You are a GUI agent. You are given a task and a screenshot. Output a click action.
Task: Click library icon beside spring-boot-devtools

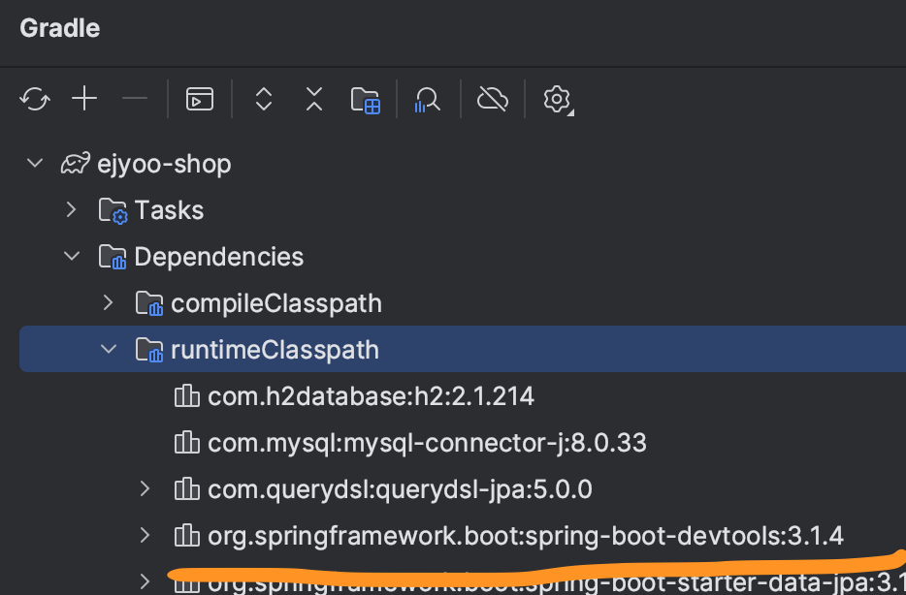(x=186, y=536)
